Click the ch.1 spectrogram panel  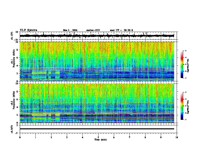97,61
